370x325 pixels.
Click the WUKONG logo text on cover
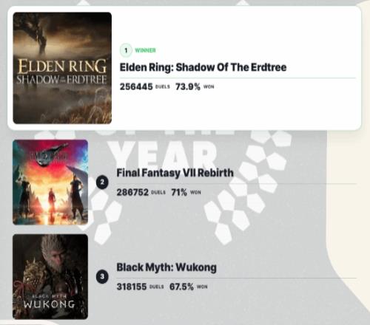[x=50, y=304]
